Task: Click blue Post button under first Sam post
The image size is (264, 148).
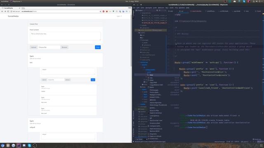Action: 93,80
